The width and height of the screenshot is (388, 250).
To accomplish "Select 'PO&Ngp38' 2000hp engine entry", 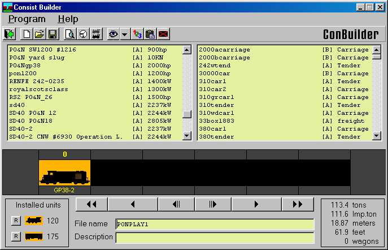I will tap(95, 66).
